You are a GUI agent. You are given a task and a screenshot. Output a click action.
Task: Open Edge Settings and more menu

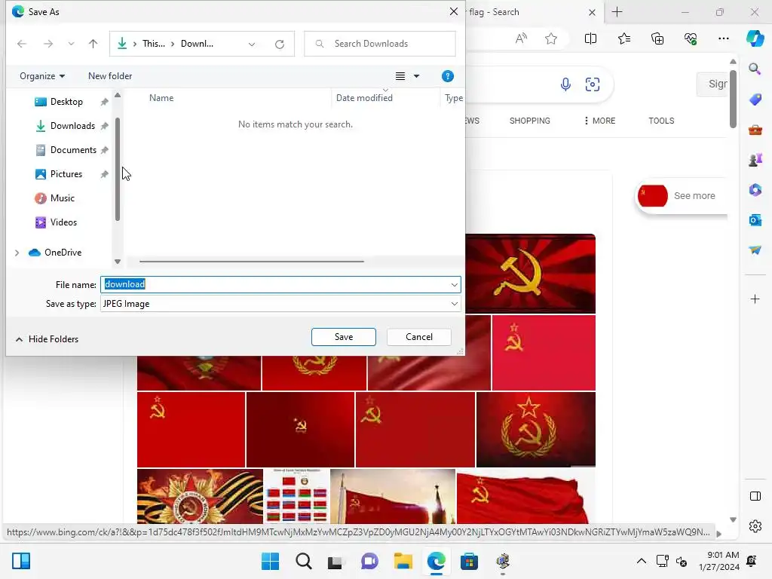point(723,38)
